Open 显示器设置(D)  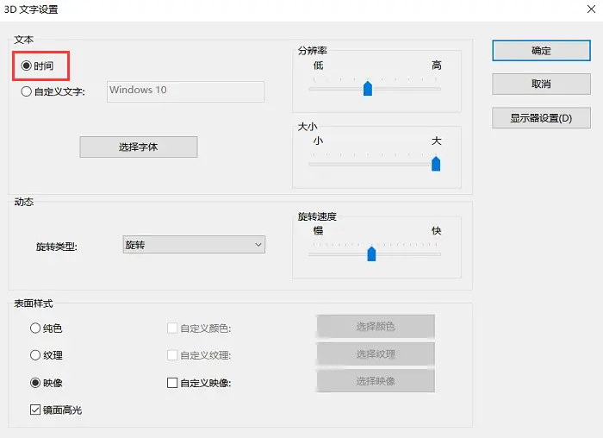(541, 118)
